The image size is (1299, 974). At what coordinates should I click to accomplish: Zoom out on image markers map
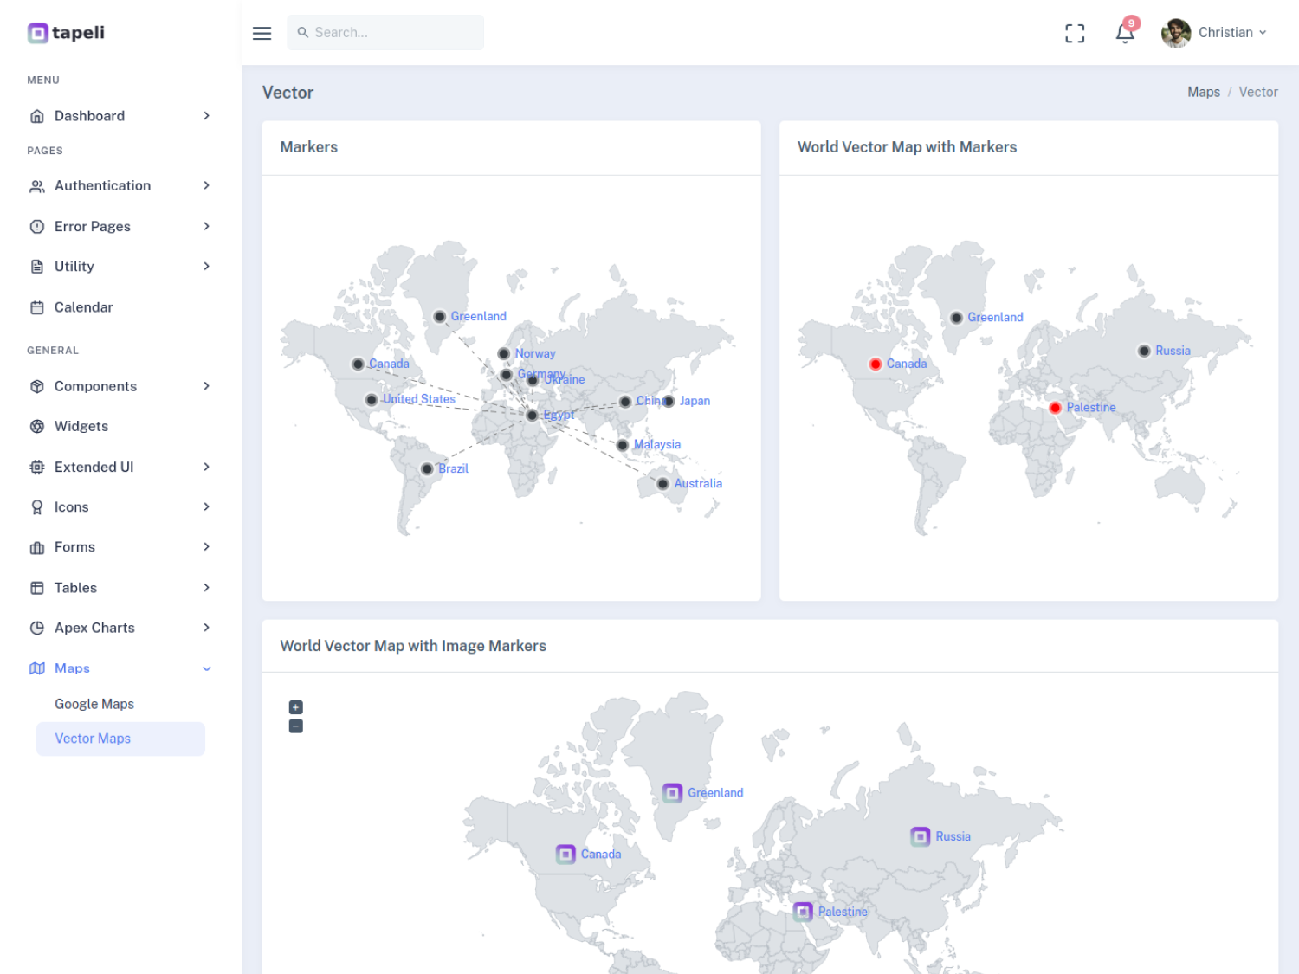point(296,726)
